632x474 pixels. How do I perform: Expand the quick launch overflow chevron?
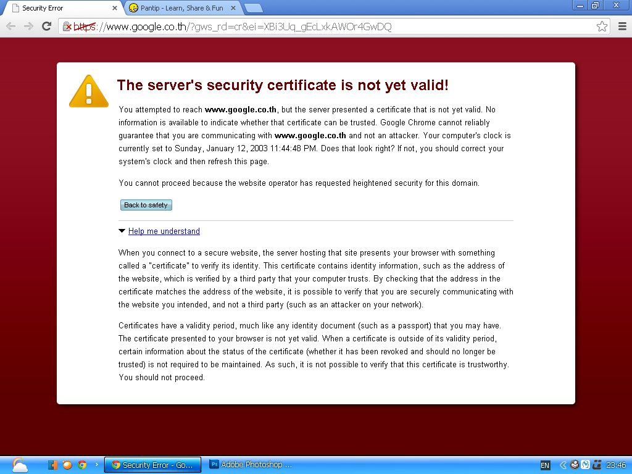tap(97, 464)
